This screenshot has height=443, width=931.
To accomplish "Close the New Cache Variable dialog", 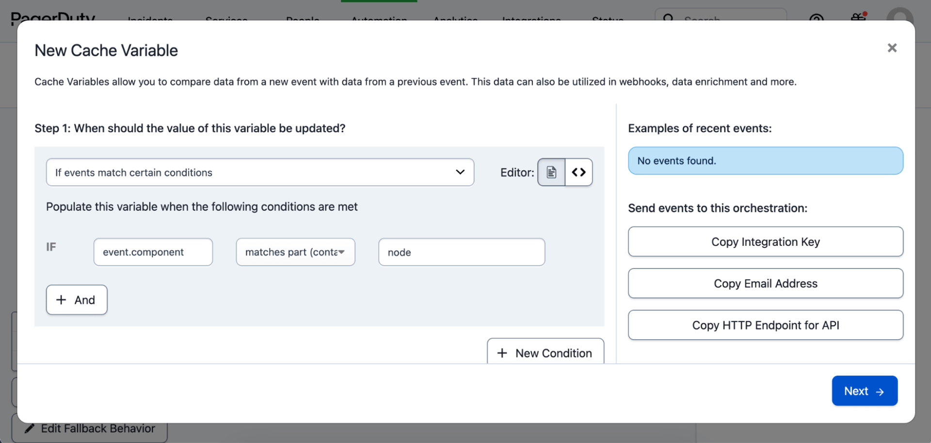I will (x=892, y=48).
